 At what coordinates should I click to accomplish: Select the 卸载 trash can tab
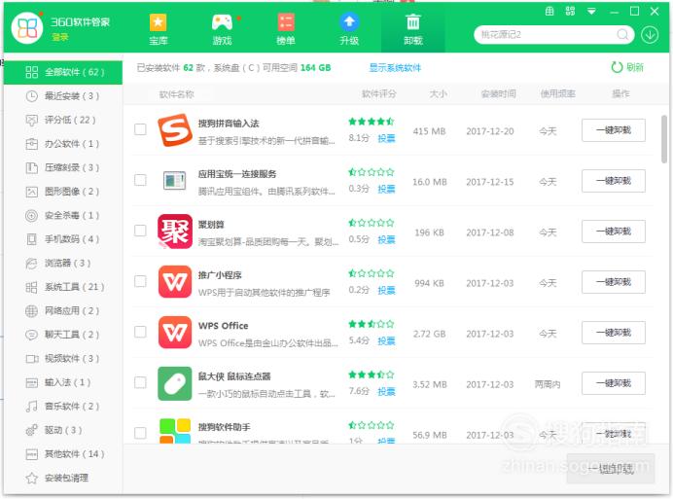(413, 29)
